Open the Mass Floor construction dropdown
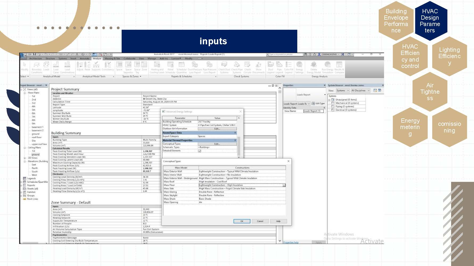This screenshot has width=474, height=266. pos(284,185)
